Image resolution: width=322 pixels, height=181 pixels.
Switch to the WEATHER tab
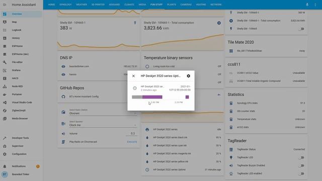(x=82, y=5)
